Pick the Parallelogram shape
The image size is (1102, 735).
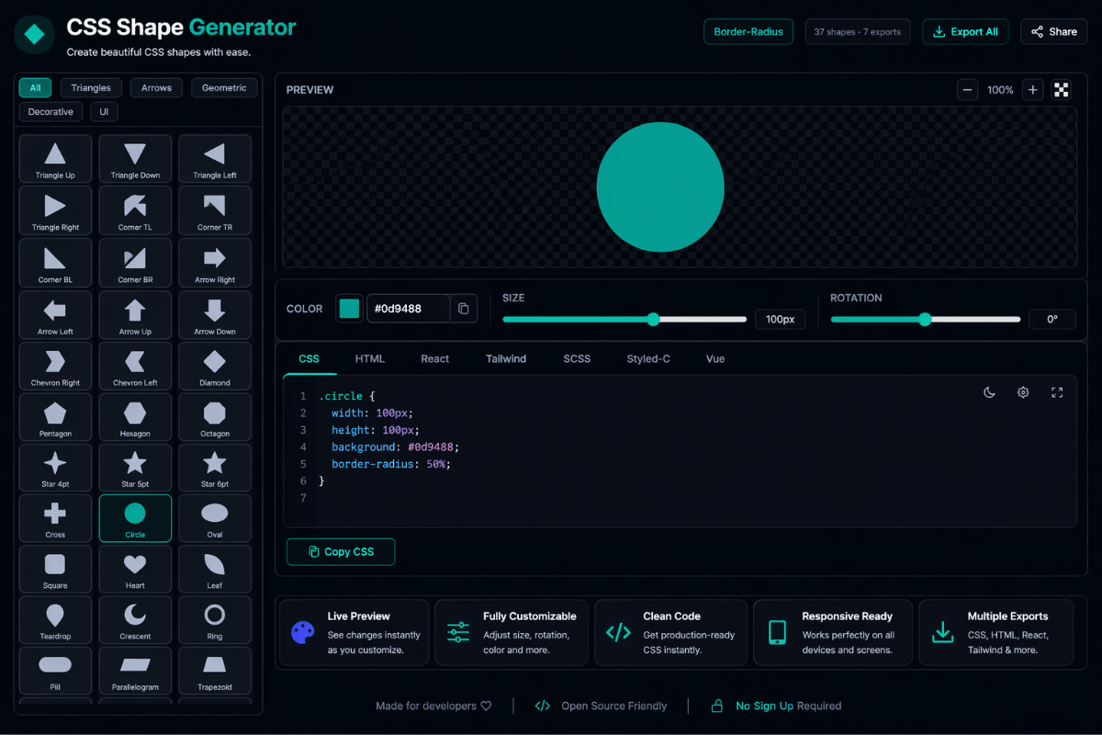point(135,671)
